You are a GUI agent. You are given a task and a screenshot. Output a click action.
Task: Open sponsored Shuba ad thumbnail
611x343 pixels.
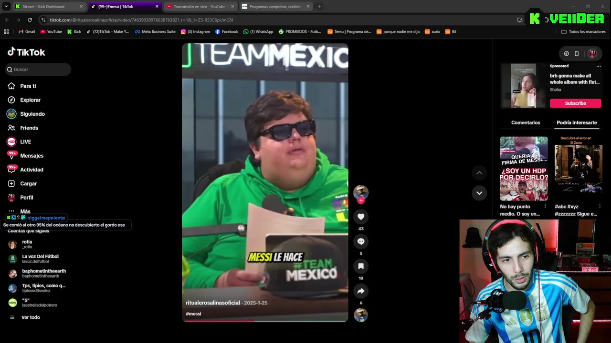tap(523, 86)
